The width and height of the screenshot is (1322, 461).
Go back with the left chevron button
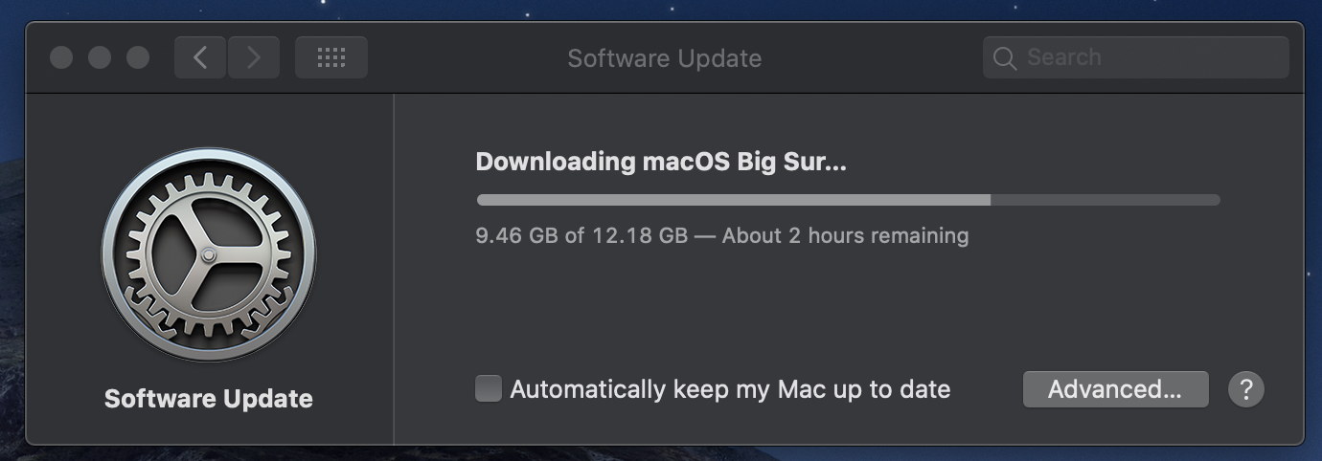pyautogui.click(x=200, y=57)
